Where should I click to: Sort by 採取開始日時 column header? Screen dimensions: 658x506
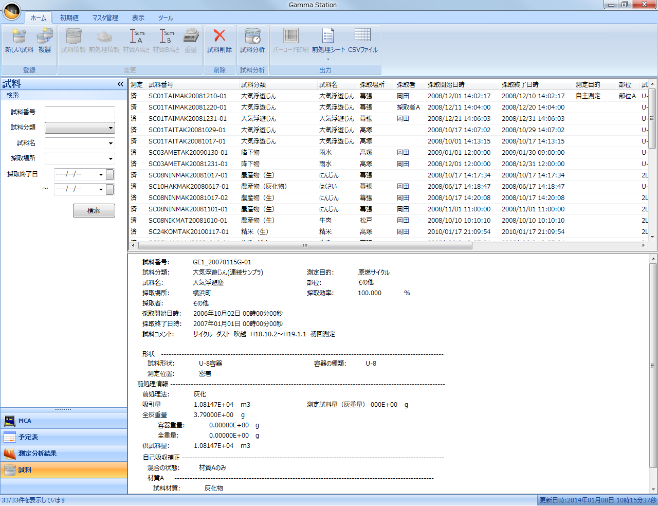click(x=463, y=84)
